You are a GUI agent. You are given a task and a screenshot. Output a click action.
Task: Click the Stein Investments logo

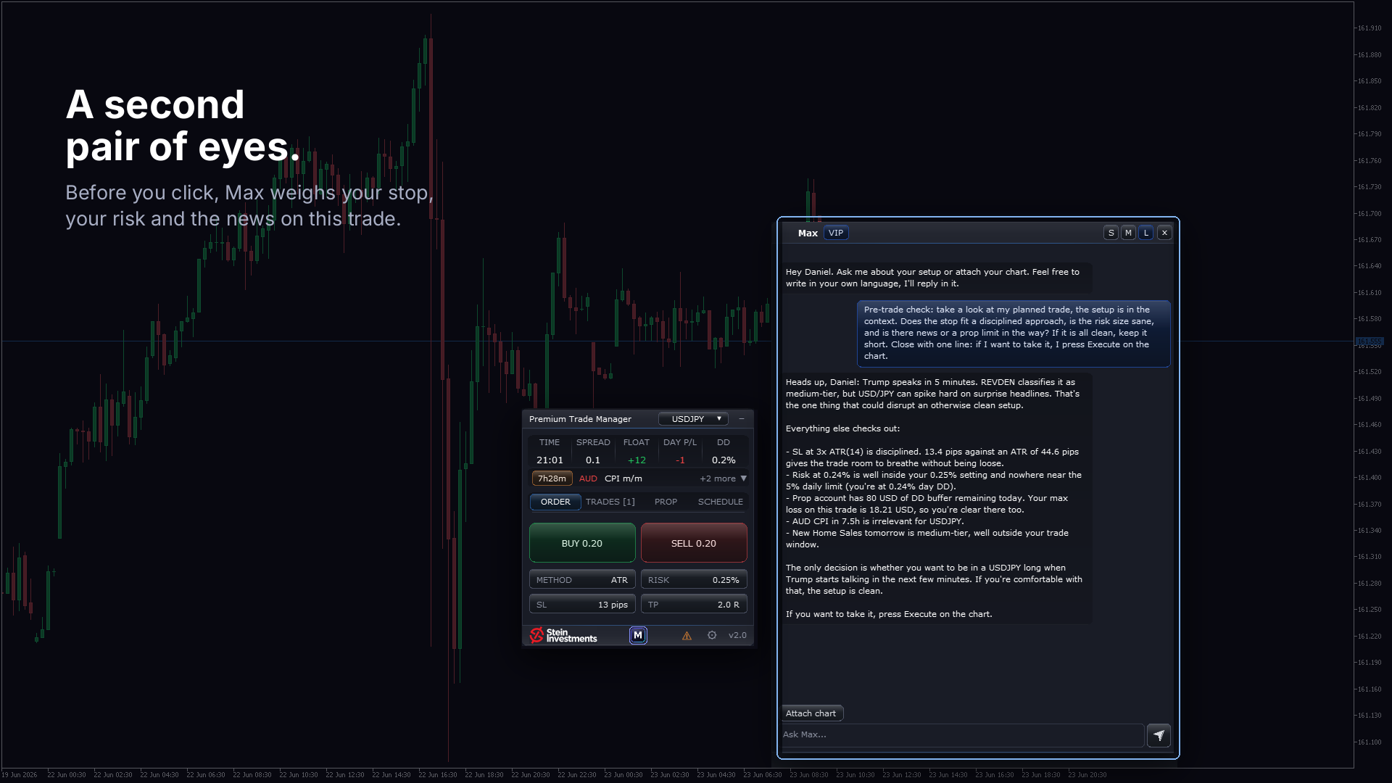pos(563,635)
